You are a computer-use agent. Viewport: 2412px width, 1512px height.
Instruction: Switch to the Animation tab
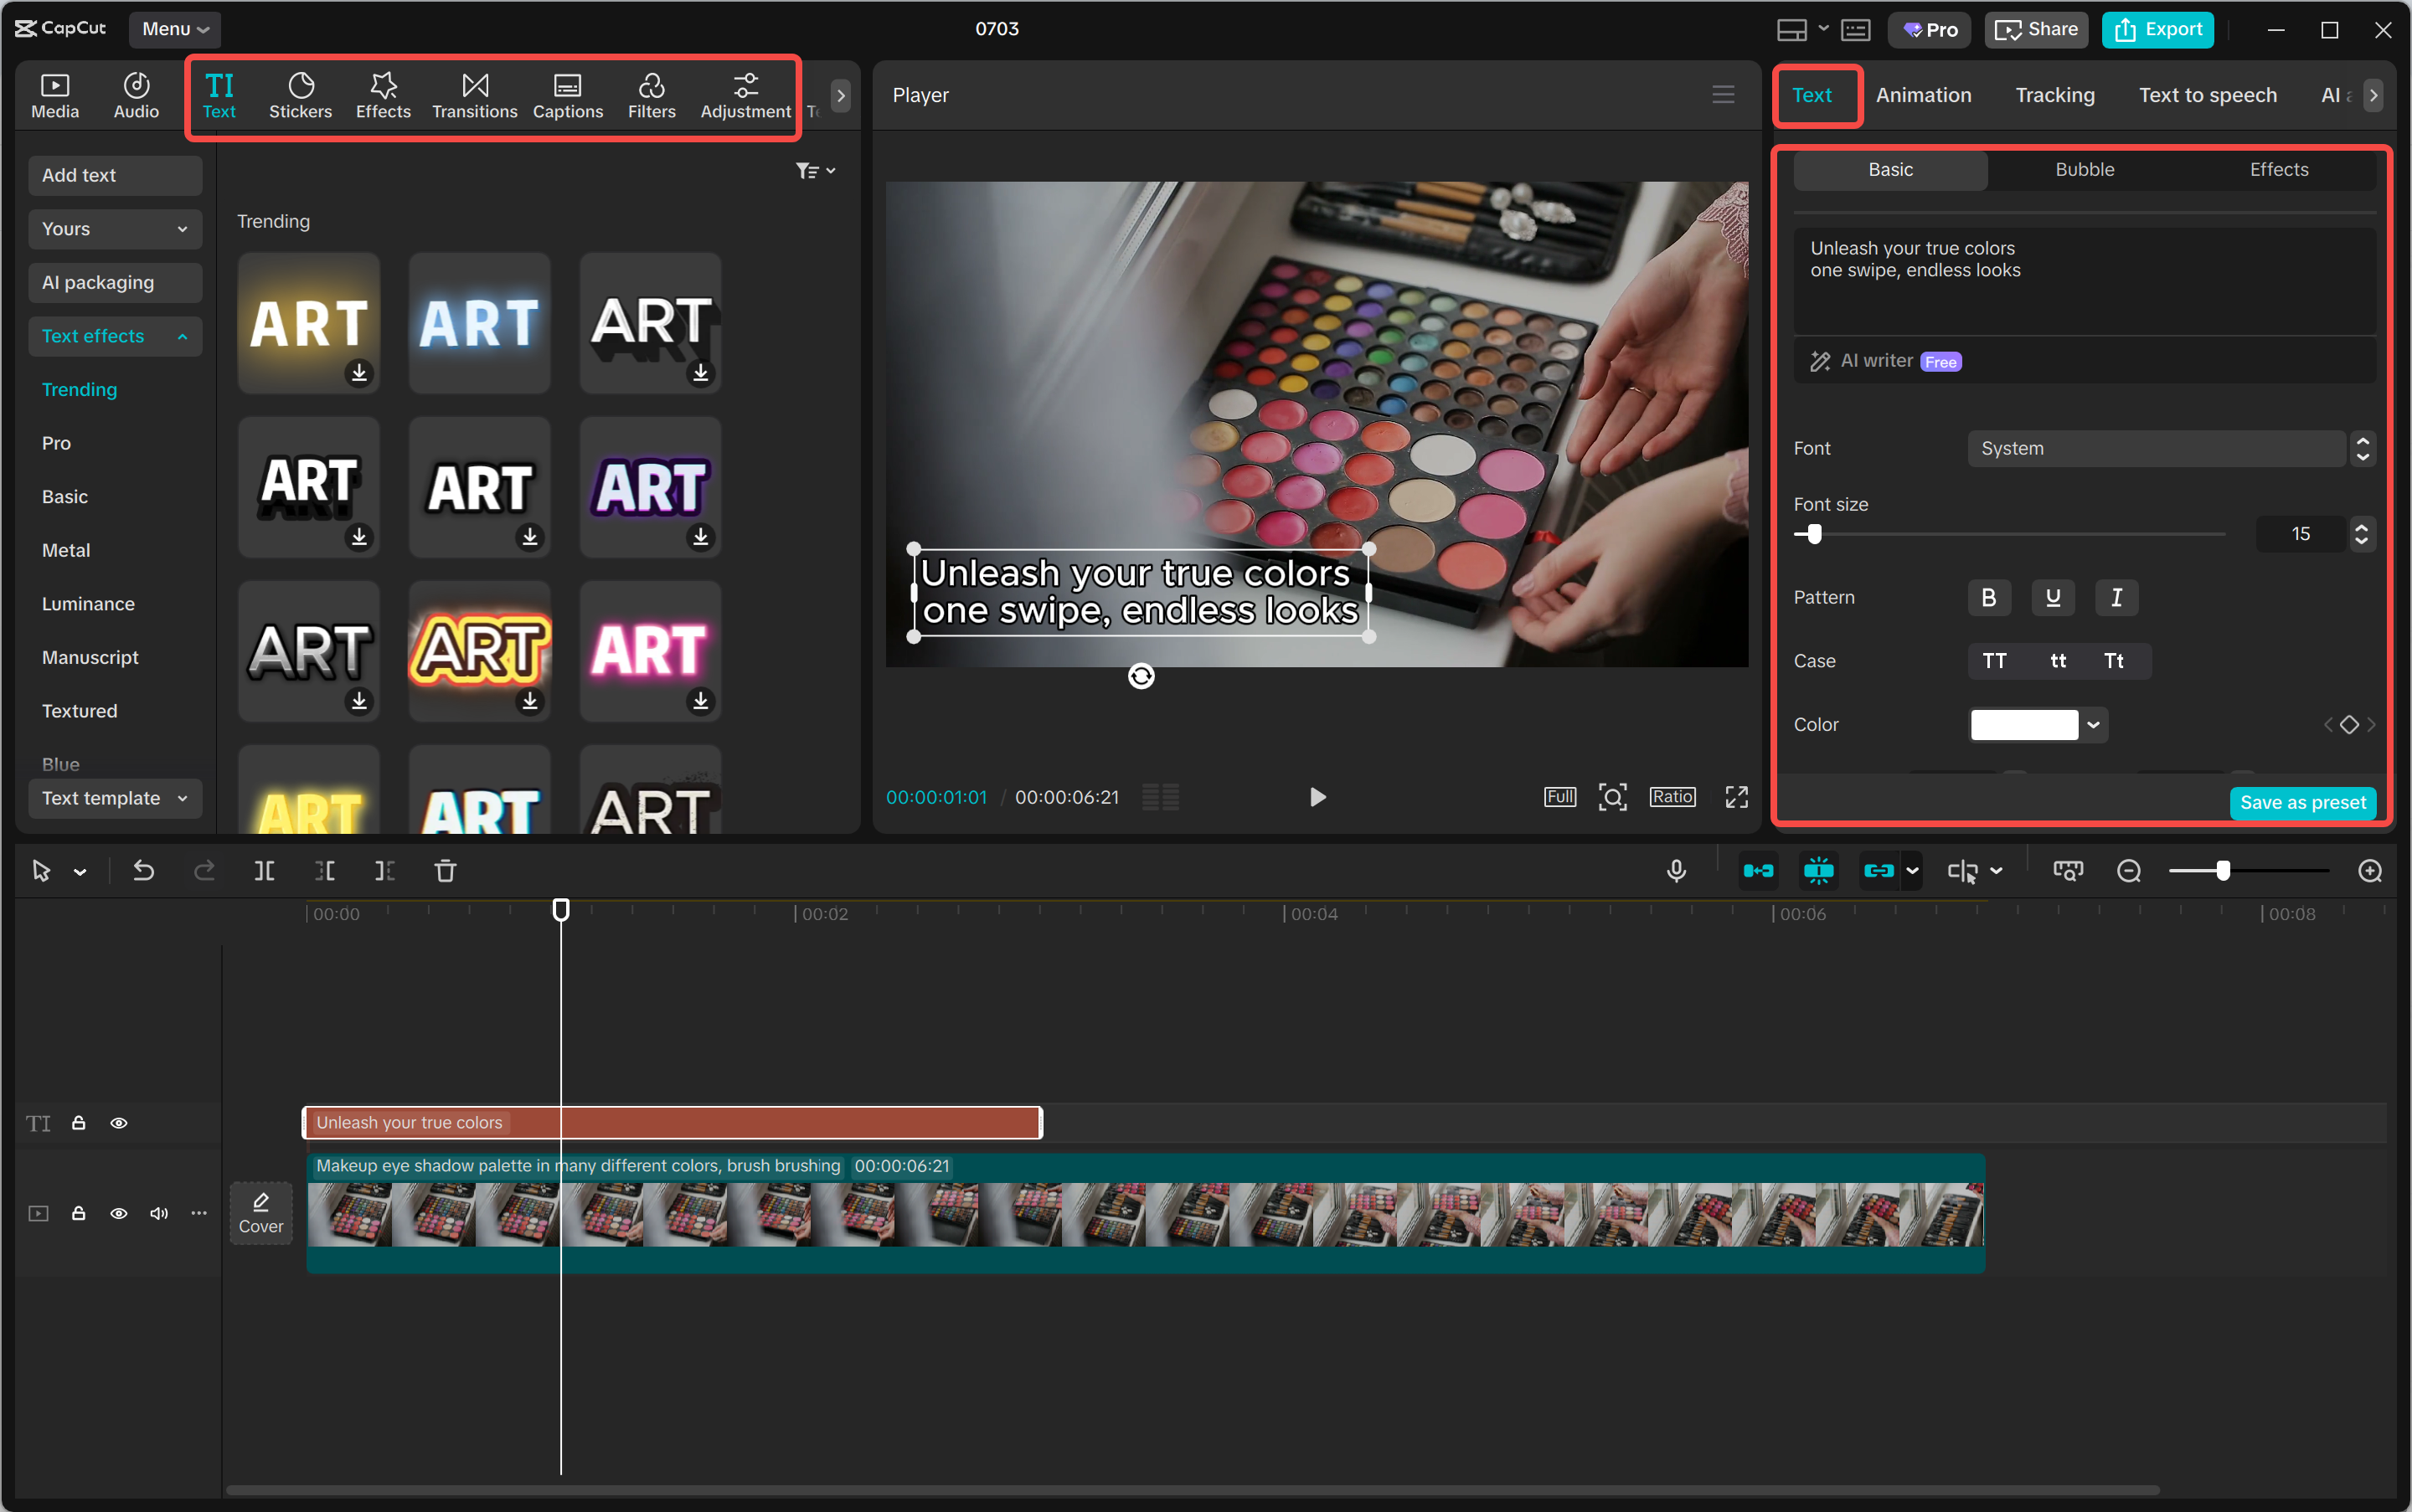click(1923, 95)
